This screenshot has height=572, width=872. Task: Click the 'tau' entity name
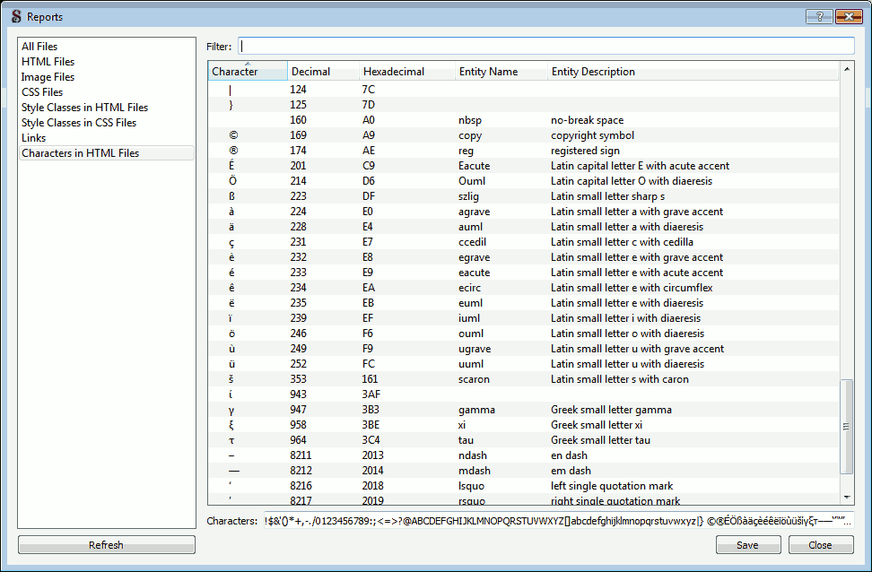[466, 440]
